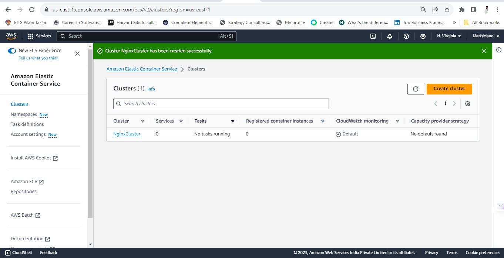Open the AWS settings gear in top bar

click(423, 36)
